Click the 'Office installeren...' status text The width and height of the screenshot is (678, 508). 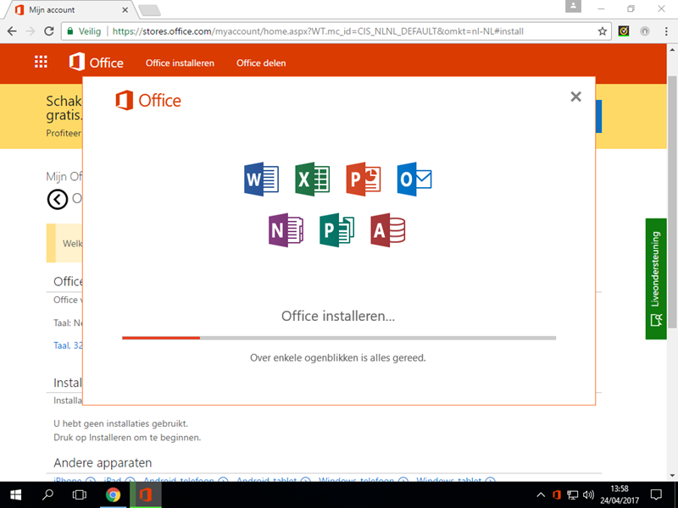338,316
